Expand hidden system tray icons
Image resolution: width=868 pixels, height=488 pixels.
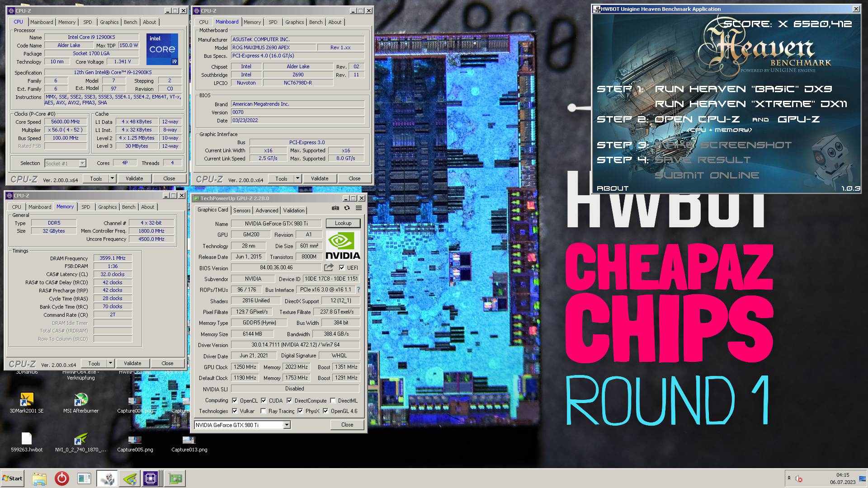click(x=789, y=478)
